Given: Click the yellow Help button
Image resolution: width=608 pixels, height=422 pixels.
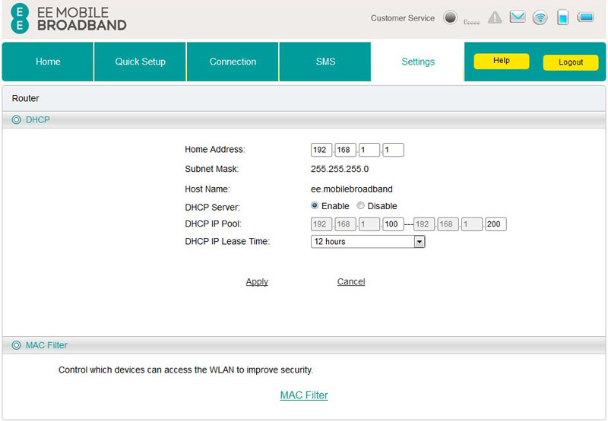Looking at the screenshot, I should 502,61.
